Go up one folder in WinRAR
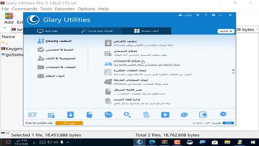 5,28
